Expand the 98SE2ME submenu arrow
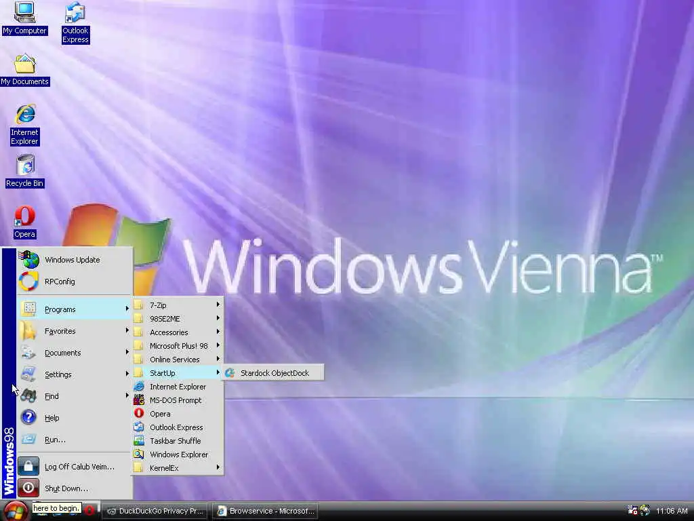694x521 pixels. pyautogui.click(x=218, y=318)
